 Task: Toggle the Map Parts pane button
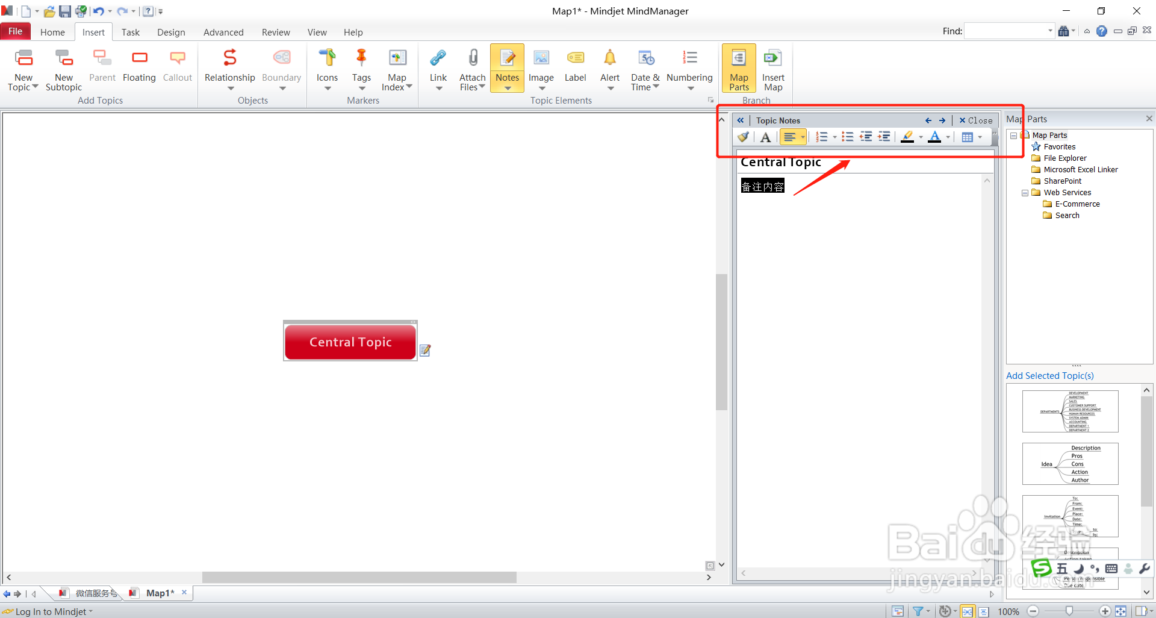(x=739, y=68)
